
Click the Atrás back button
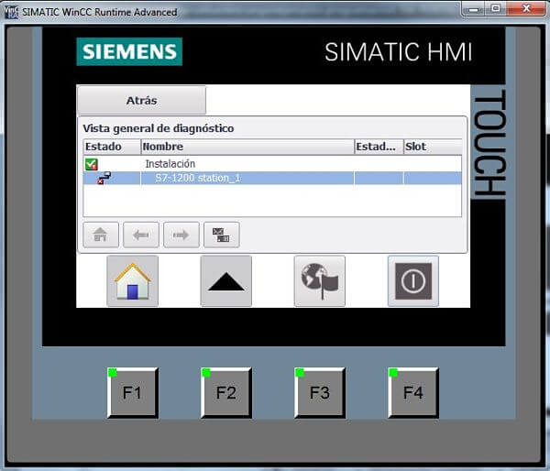[x=141, y=100]
